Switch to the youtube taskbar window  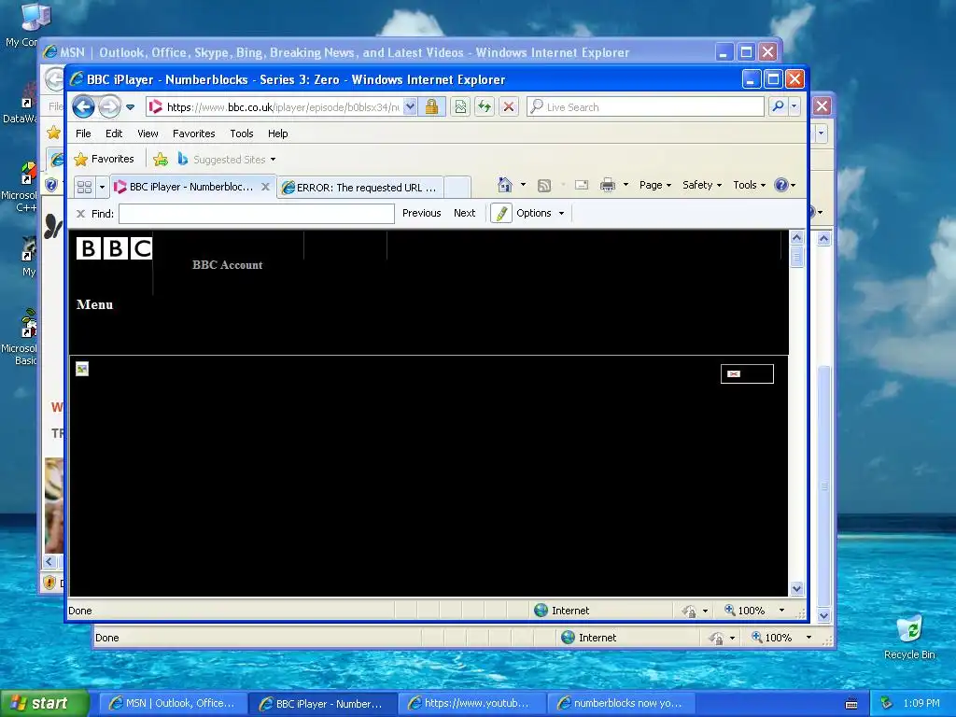[x=471, y=704]
